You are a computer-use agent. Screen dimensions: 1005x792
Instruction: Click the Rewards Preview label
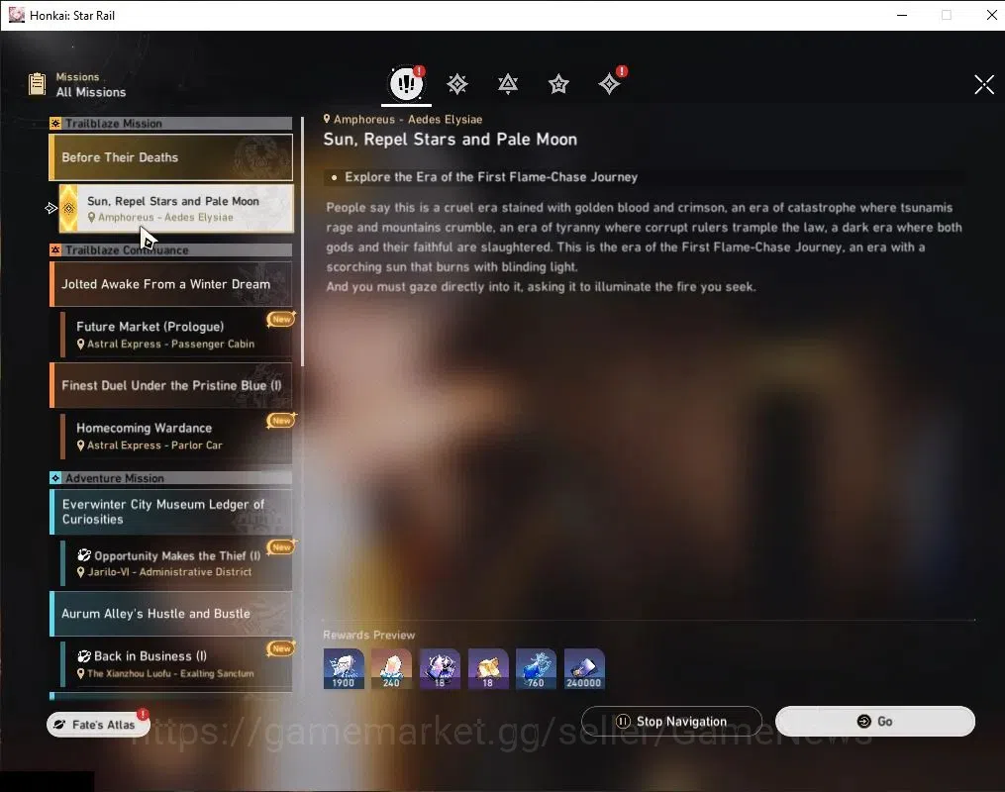click(369, 635)
